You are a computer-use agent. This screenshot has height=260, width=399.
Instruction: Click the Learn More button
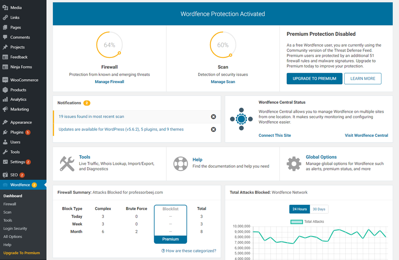click(362, 79)
